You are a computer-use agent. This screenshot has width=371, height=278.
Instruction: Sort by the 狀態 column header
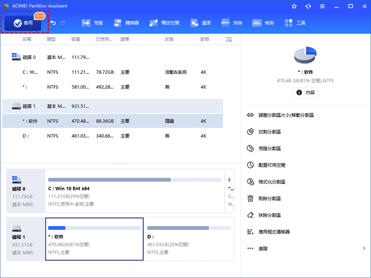[x=169, y=39]
